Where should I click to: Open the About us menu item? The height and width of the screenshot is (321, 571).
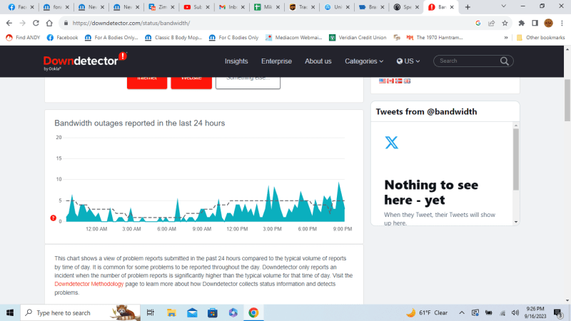[x=318, y=61]
